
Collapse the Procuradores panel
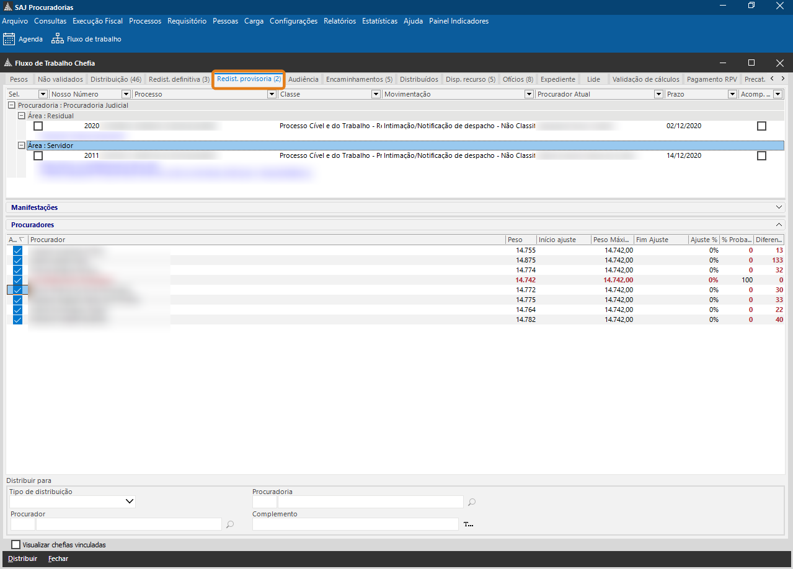click(x=779, y=225)
